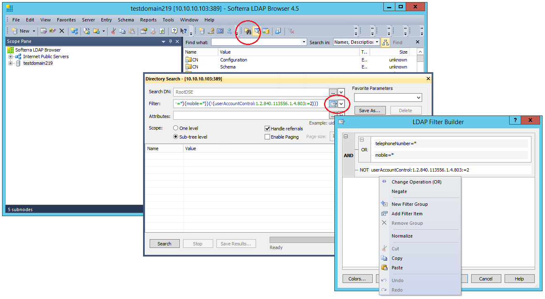The height and width of the screenshot is (299, 545).
Task: Open the Favorites menu
Action: point(66,20)
